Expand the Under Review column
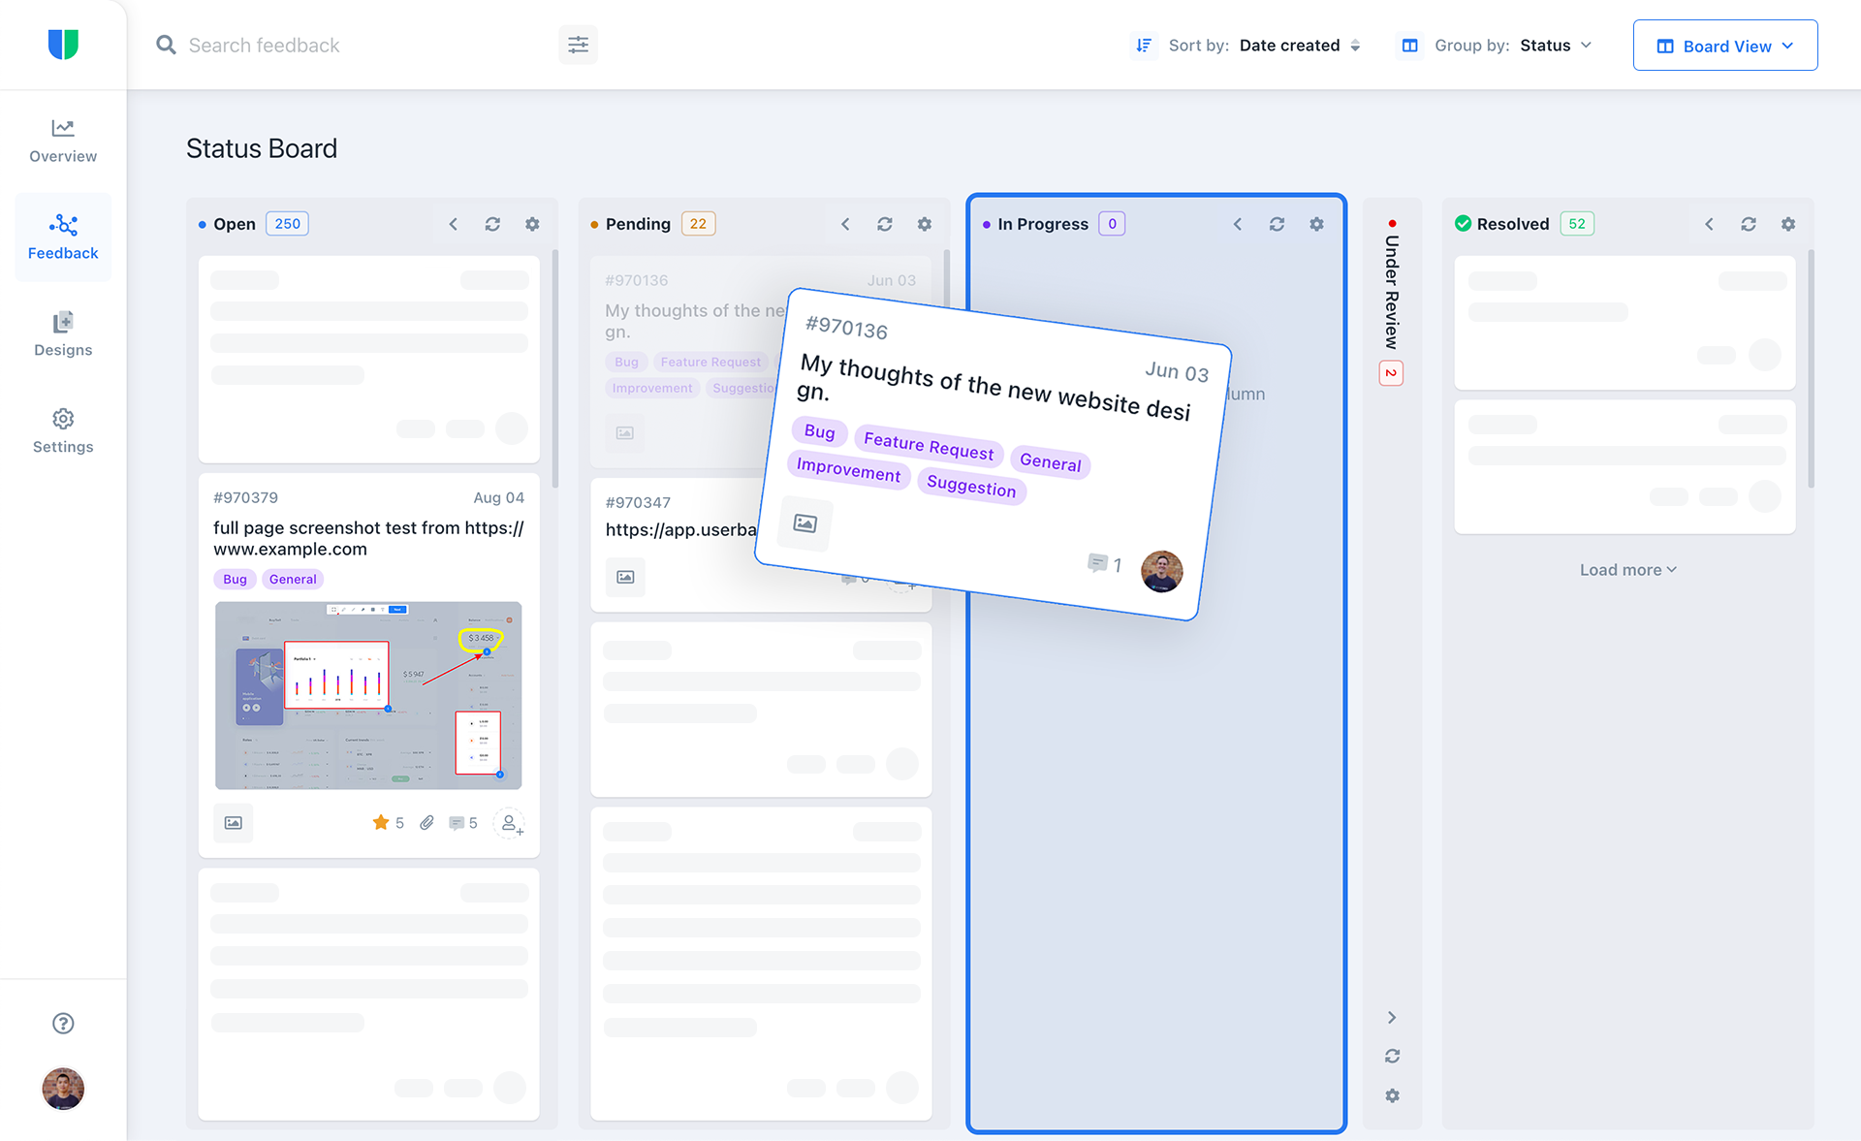The width and height of the screenshot is (1861, 1141). (1392, 1017)
